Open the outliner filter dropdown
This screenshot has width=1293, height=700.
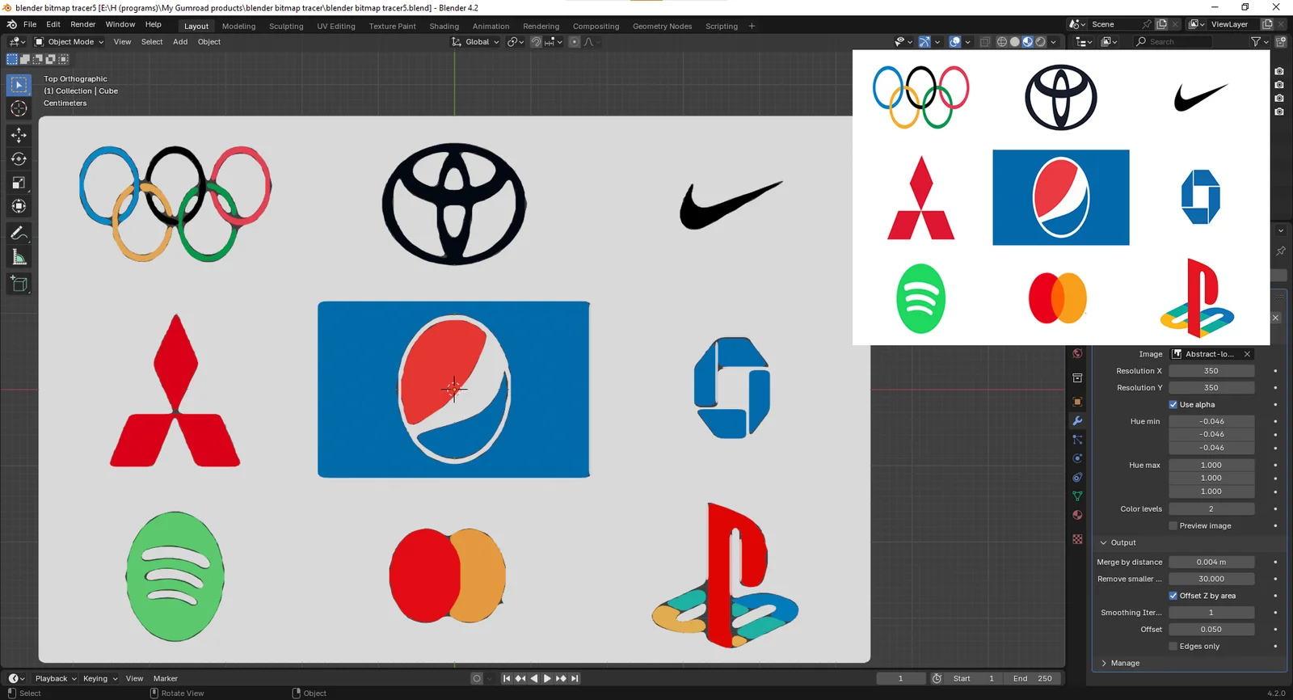(x=1260, y=42)
